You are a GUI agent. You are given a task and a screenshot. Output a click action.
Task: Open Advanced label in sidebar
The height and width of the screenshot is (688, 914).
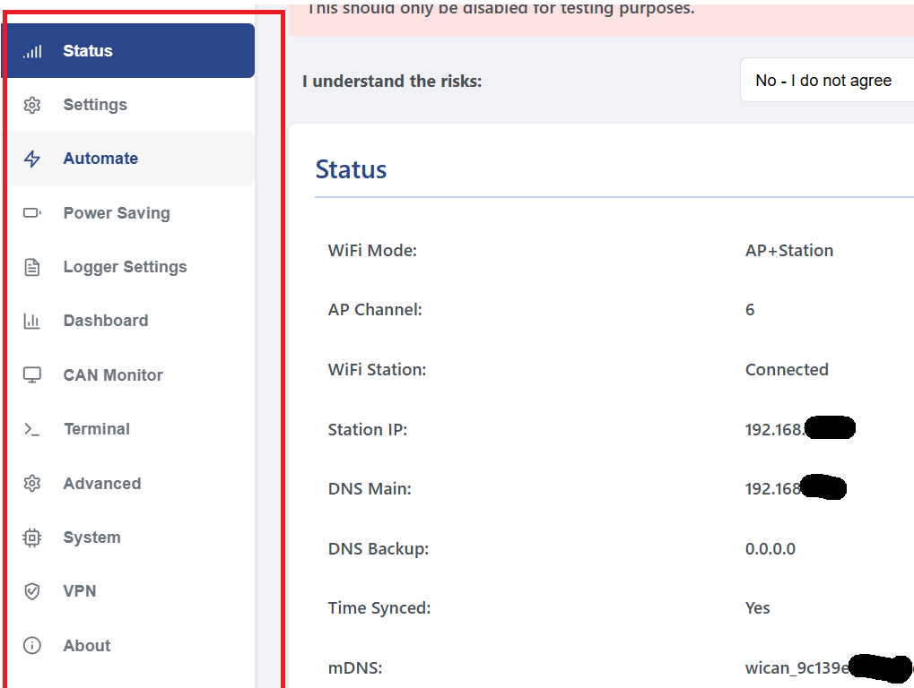point(102,483)
